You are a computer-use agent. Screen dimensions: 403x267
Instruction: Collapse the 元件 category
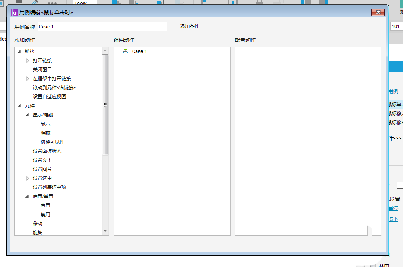tap(19, 106)
